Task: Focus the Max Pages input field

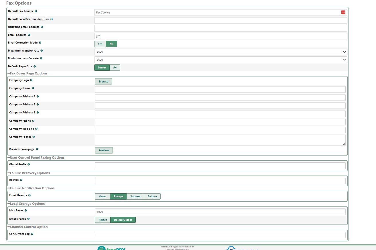Action: [x=220, y=212]
